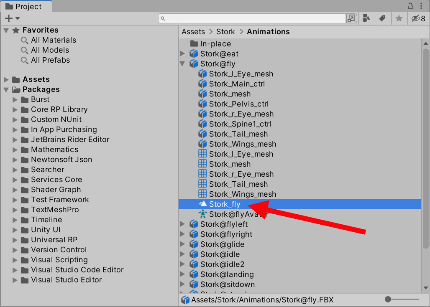Click Animations in the breadcrumb path
Viewport: 430px width, 307px height.
[x=268, y=32]
